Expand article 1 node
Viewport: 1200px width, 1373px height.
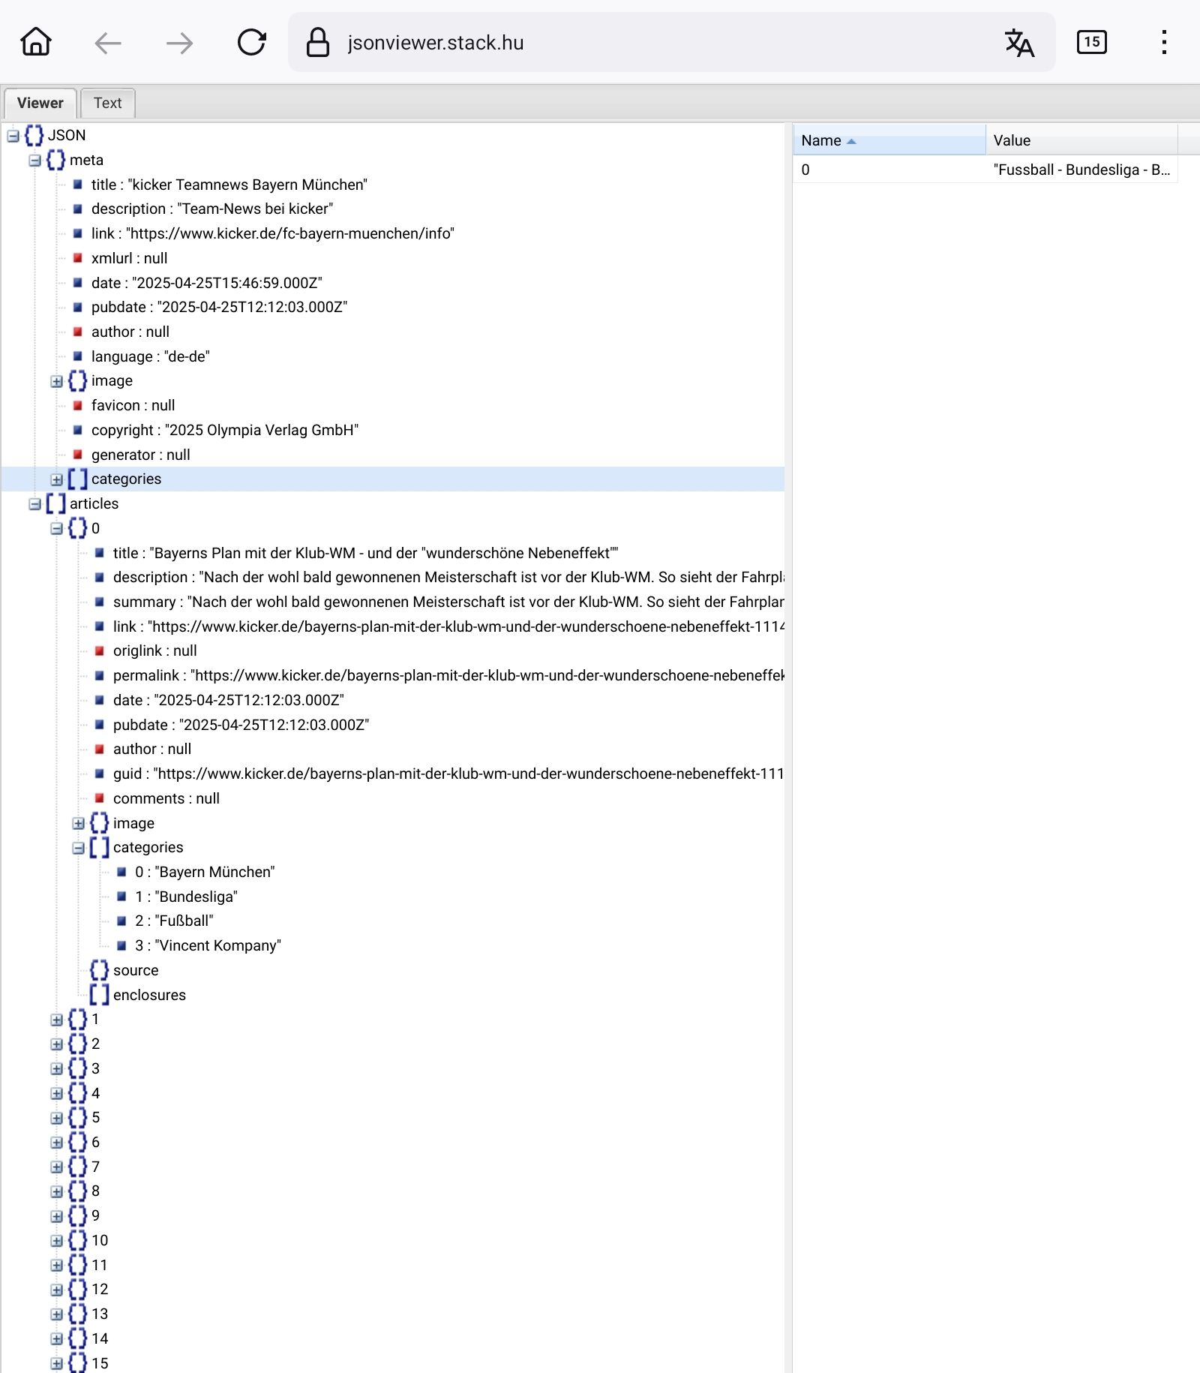coord(56,1020)
